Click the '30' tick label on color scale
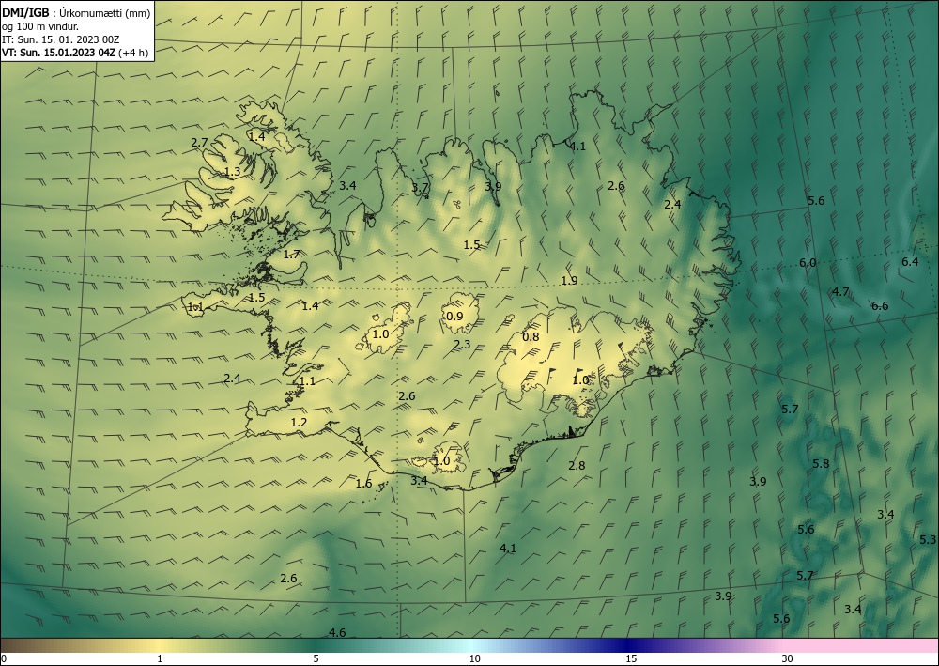The image size is (939, 666). pyautogui.click(x=788, y=658)
